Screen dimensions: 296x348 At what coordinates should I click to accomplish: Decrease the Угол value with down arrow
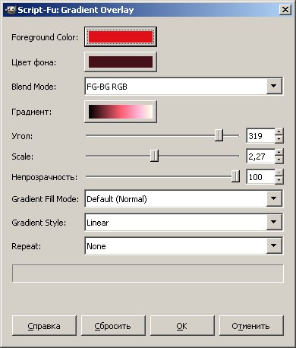point(279,139)
